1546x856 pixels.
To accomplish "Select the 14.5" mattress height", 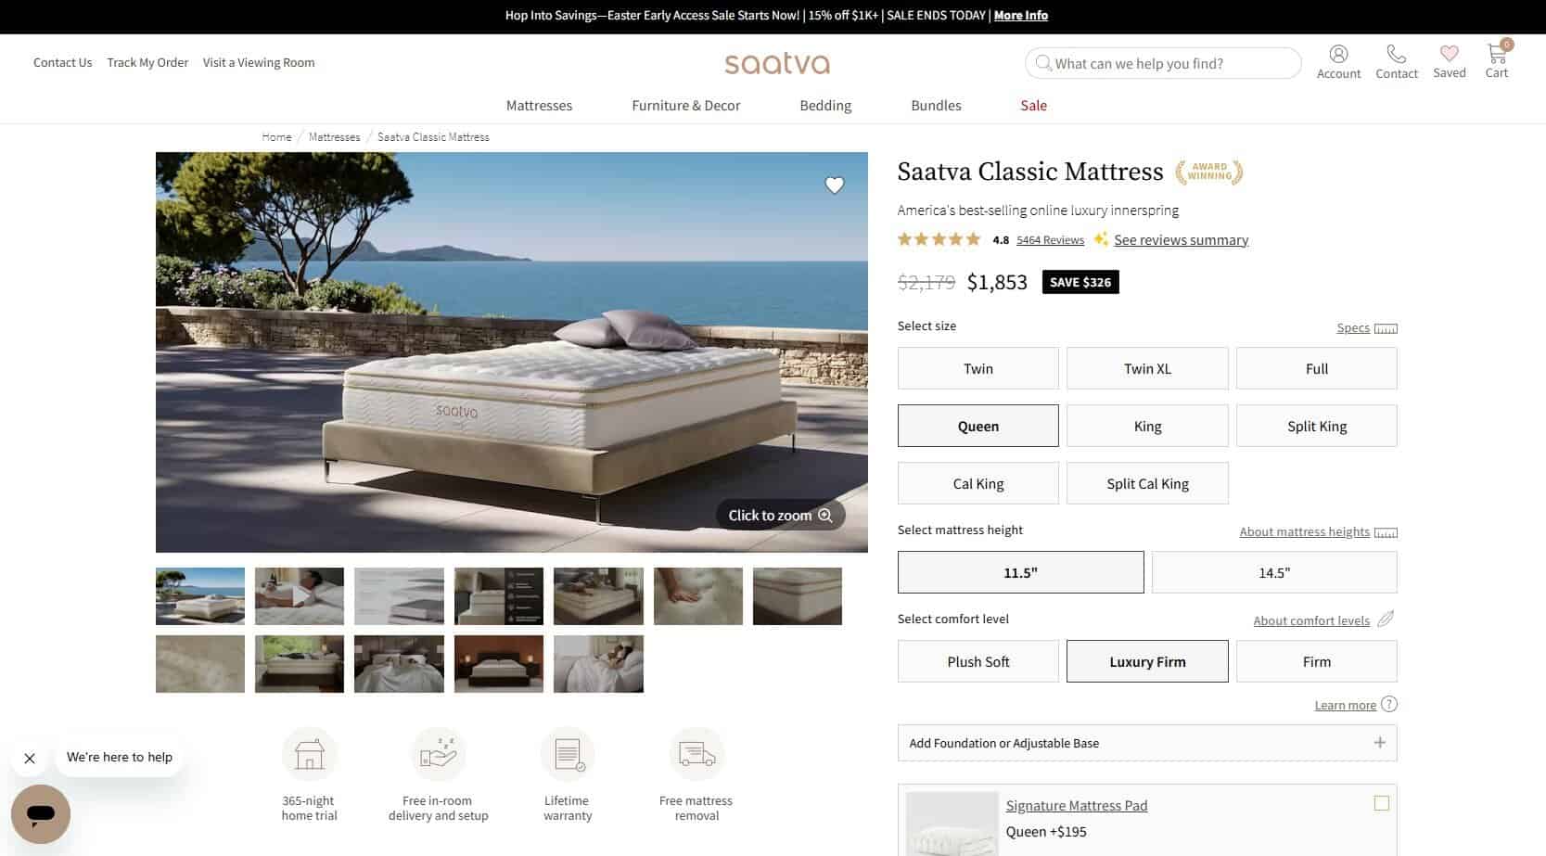I will pyautogui.click(x=1274, y=572).
